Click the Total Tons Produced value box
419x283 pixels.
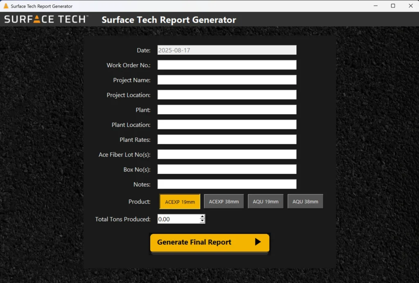(x=178, y=219)
